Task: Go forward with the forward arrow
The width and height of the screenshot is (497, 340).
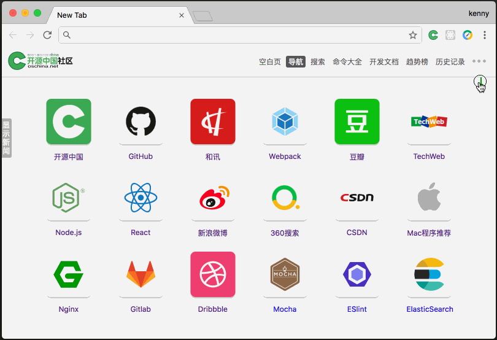Action: (30, 35)
